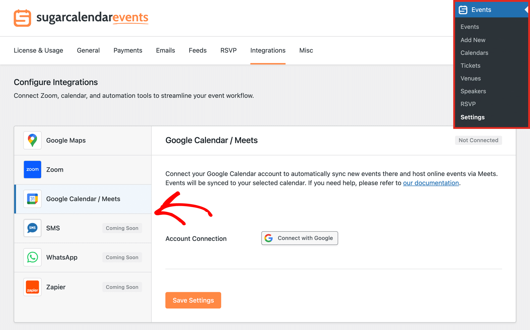The image size is (530, 330).
Task: Open the RSVP settings tab
Action: 229,50
